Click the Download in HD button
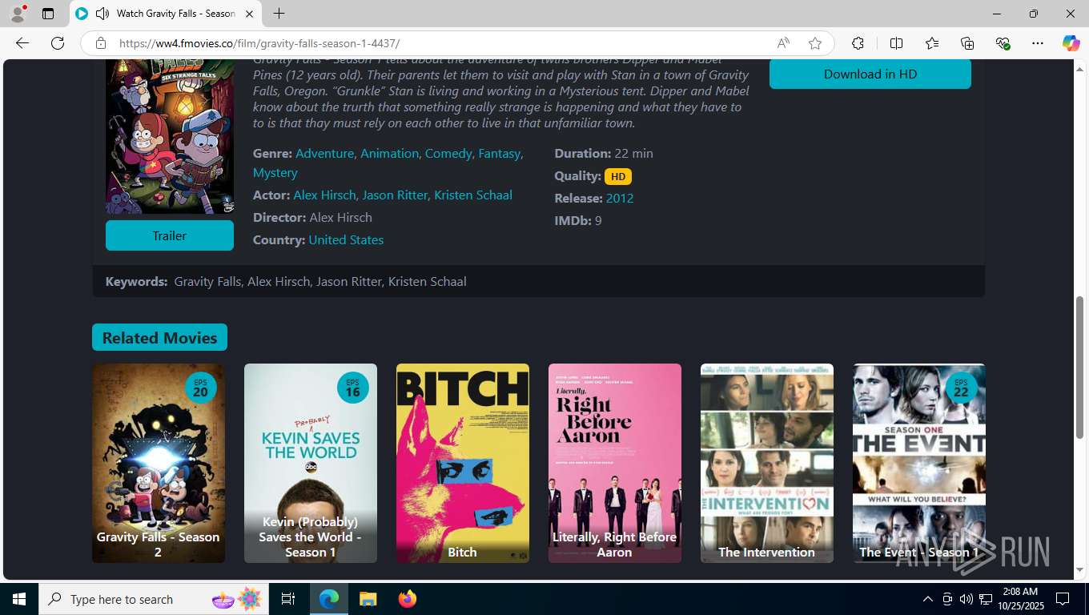The image size is (1089, 615). pyautogui.click(x=870, y=74)
